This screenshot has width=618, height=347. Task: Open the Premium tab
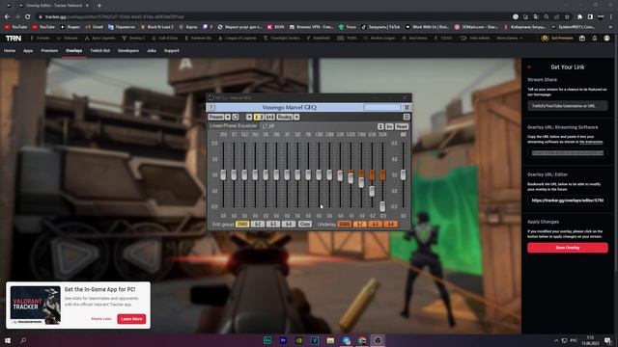click(x=49, y=51)
